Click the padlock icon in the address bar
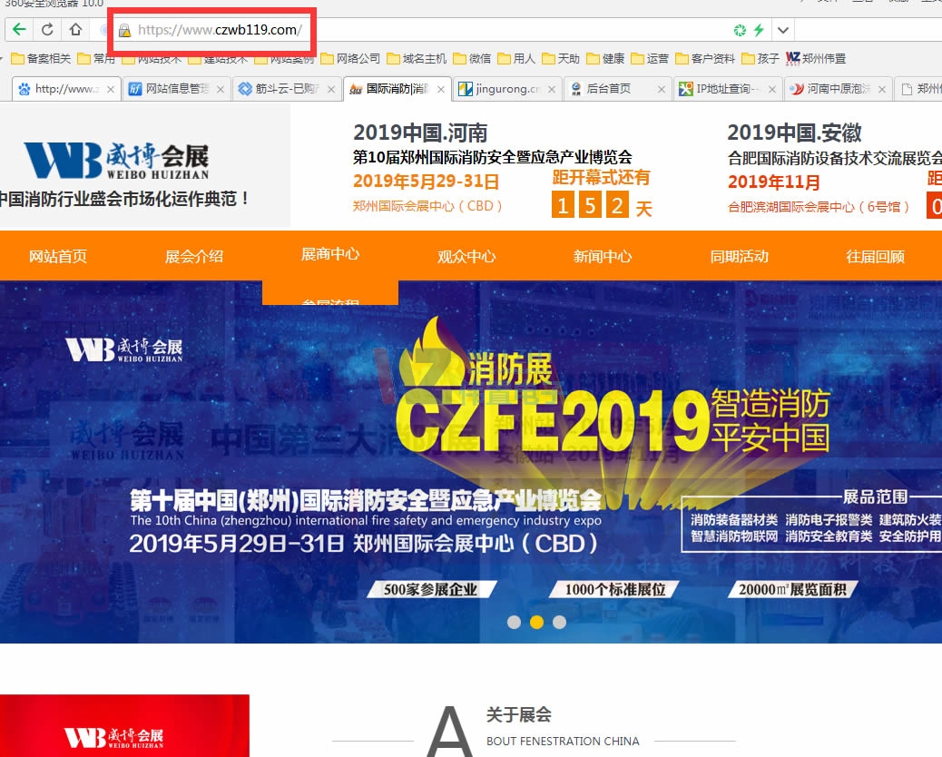 (x=123, y=29)
